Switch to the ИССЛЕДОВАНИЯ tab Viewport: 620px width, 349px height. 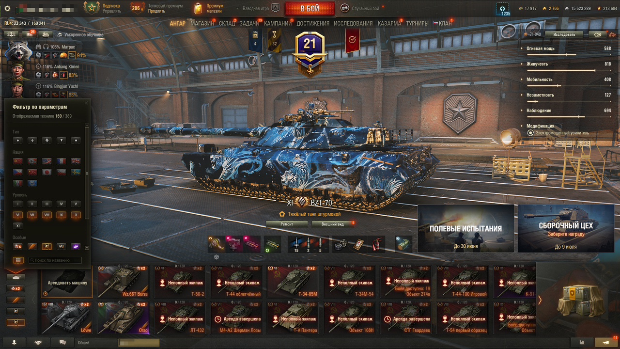click(353, 23)
